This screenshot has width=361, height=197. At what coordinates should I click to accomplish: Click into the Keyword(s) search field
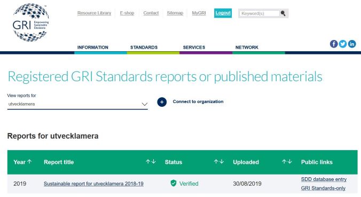[x=259, y=13]
